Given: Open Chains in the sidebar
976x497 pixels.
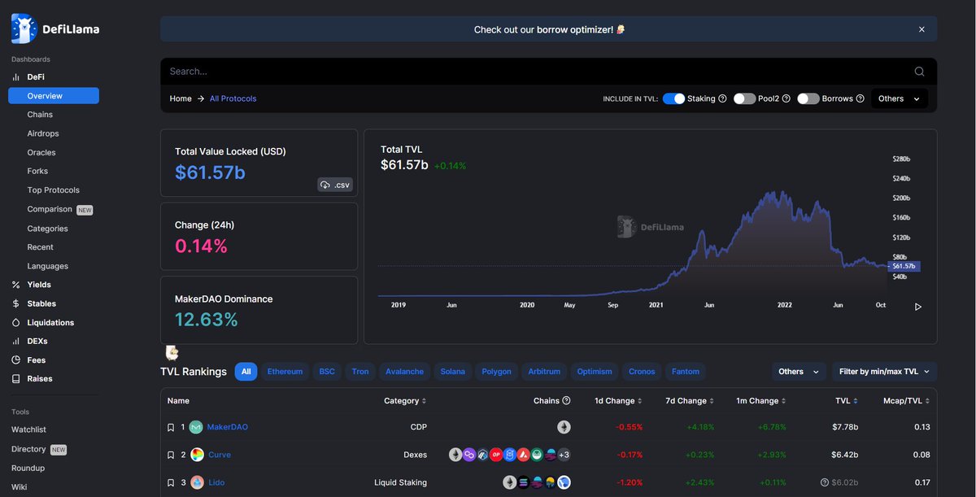Looking at the screenshot, I should [x=40, y=115].
